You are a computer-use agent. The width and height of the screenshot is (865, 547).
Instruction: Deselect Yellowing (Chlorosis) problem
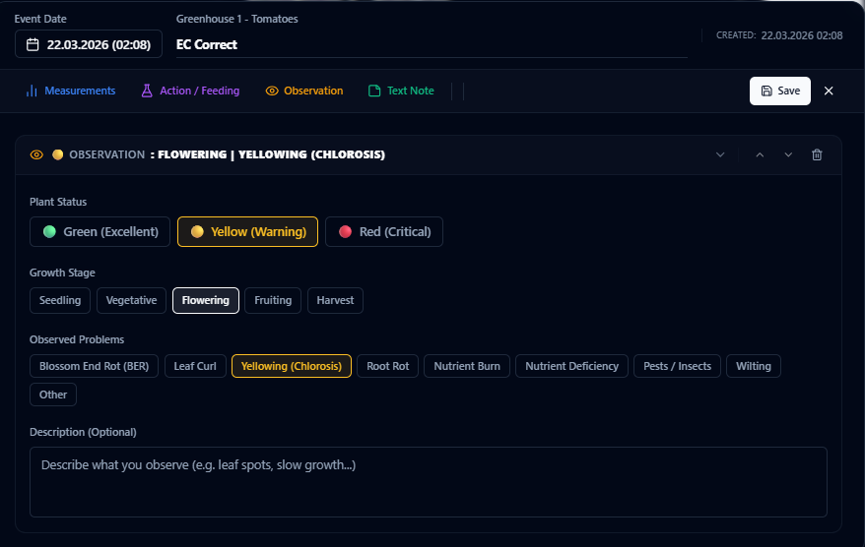[292, 366]
